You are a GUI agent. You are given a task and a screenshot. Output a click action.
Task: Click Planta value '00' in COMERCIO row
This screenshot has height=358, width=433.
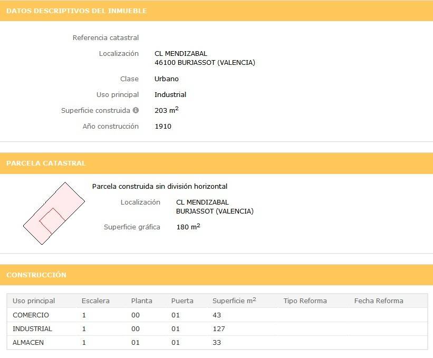136,315
